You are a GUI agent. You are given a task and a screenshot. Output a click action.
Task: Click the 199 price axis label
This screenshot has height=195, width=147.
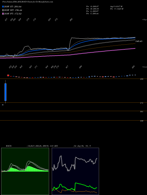142,79
